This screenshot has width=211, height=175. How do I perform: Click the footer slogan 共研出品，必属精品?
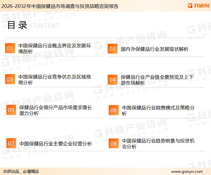(x=21, y=172)
